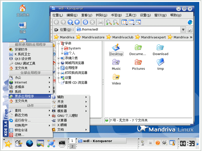Image resolution: width=202 pixels, height=151 pixels.
Task: Open the 开发 submenu
Action: coord(70,102)
